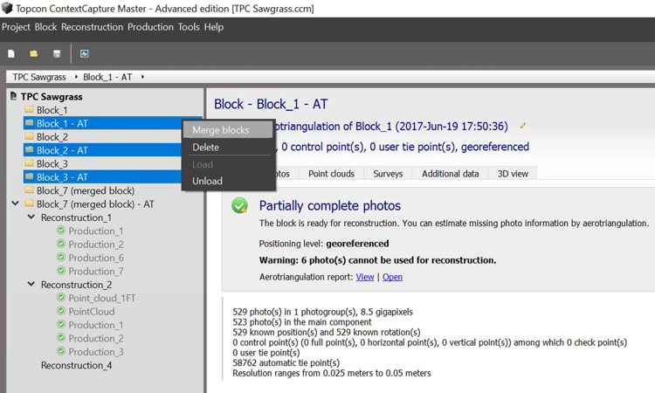Switch to the Point clouds tab
The image size is (655, 393).
331,173
